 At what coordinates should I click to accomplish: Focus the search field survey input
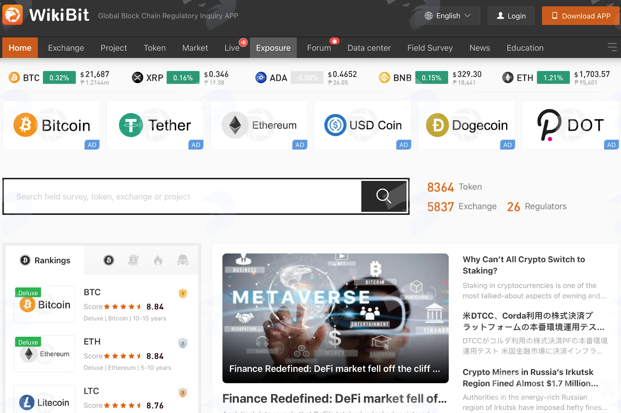(182, 196)
